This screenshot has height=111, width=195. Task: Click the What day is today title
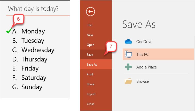[x=33, y=9]
